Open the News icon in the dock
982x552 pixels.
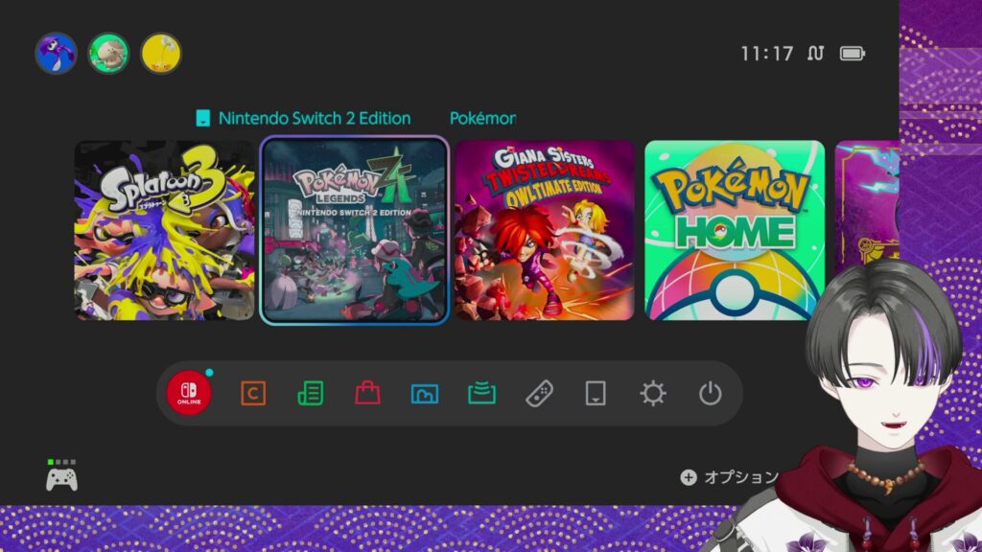[310, 393]
